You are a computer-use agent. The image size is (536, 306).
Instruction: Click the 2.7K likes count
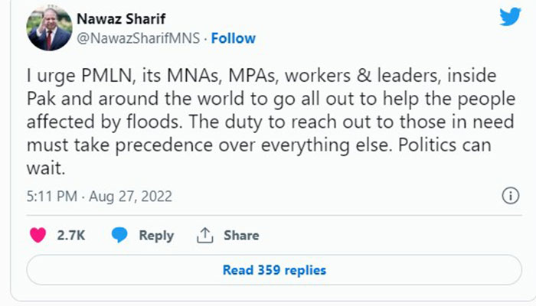pyautogui.click(x=70, y=236)
